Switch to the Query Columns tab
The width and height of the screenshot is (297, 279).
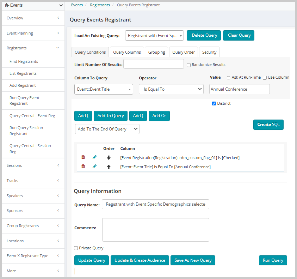127,52
